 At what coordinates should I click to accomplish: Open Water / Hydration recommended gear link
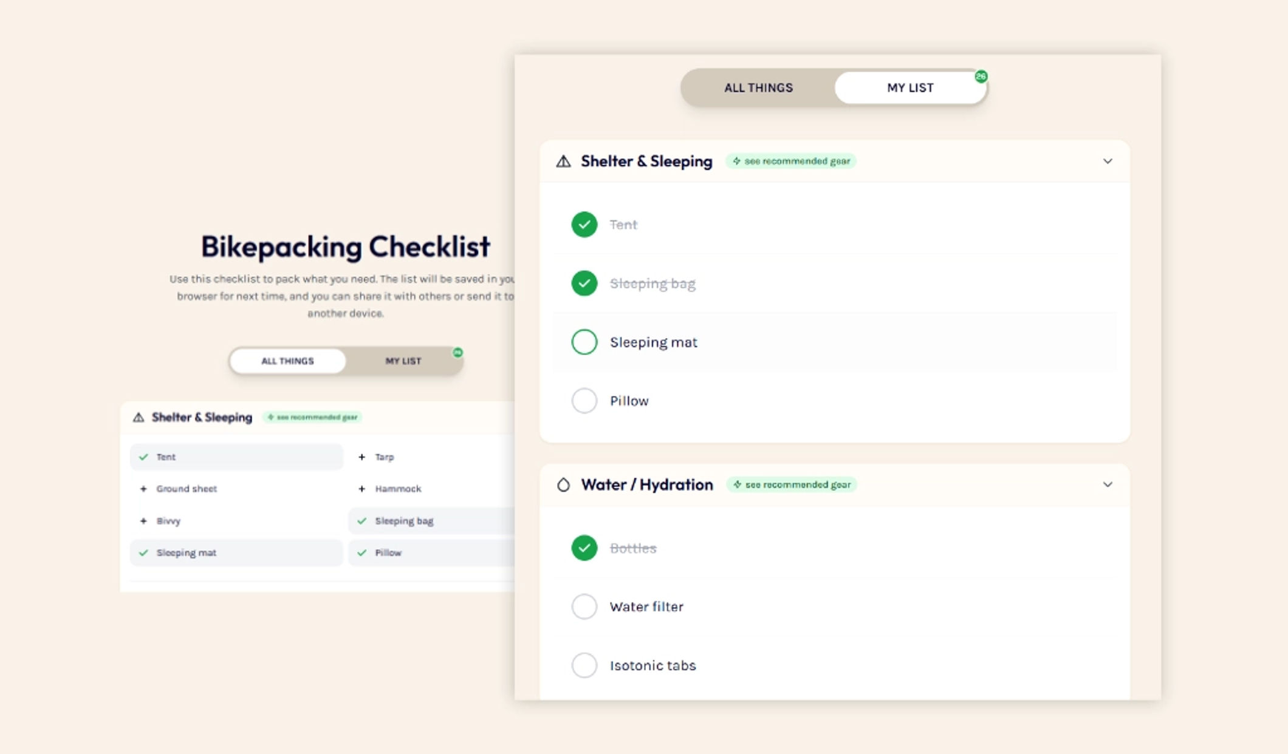[792, 484]
